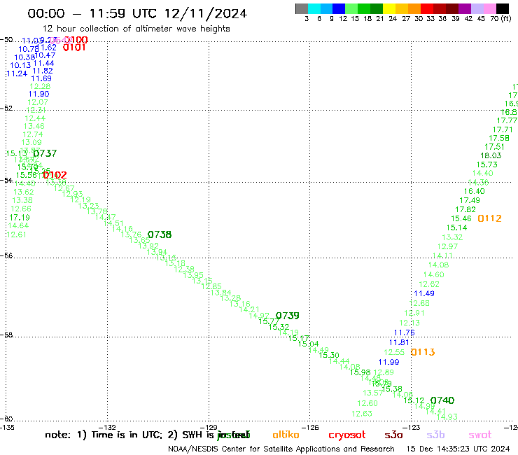Select the 'altika' satellite legend label
The image size is (518, 455).
(286, 435)
